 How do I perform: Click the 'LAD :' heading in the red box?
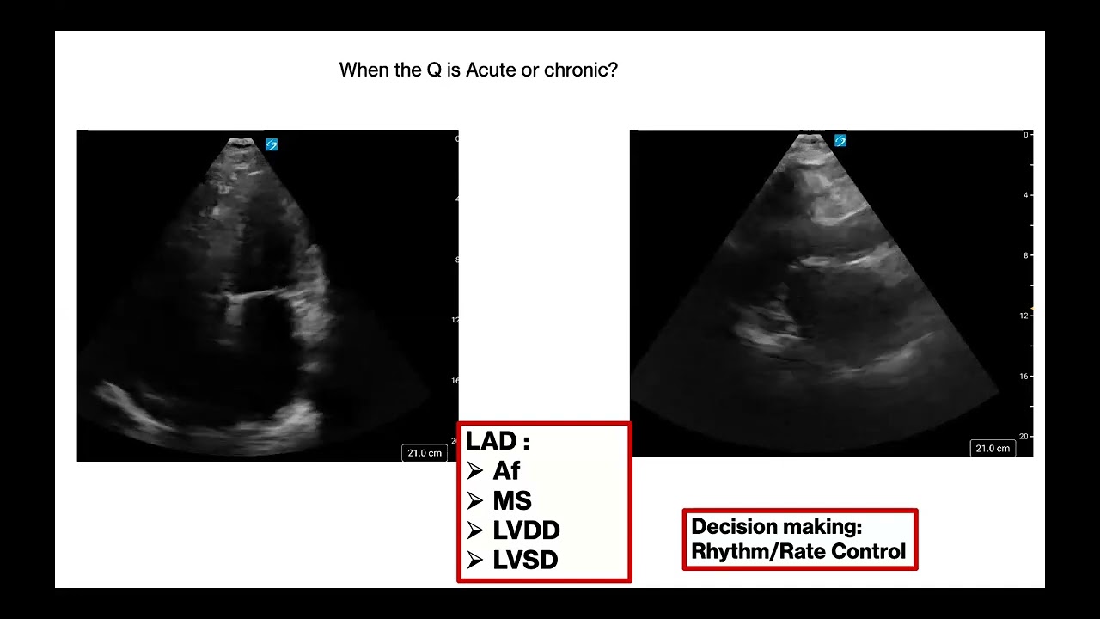[498, 442]
